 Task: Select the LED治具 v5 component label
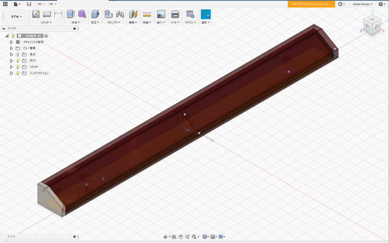coord(33,36)
